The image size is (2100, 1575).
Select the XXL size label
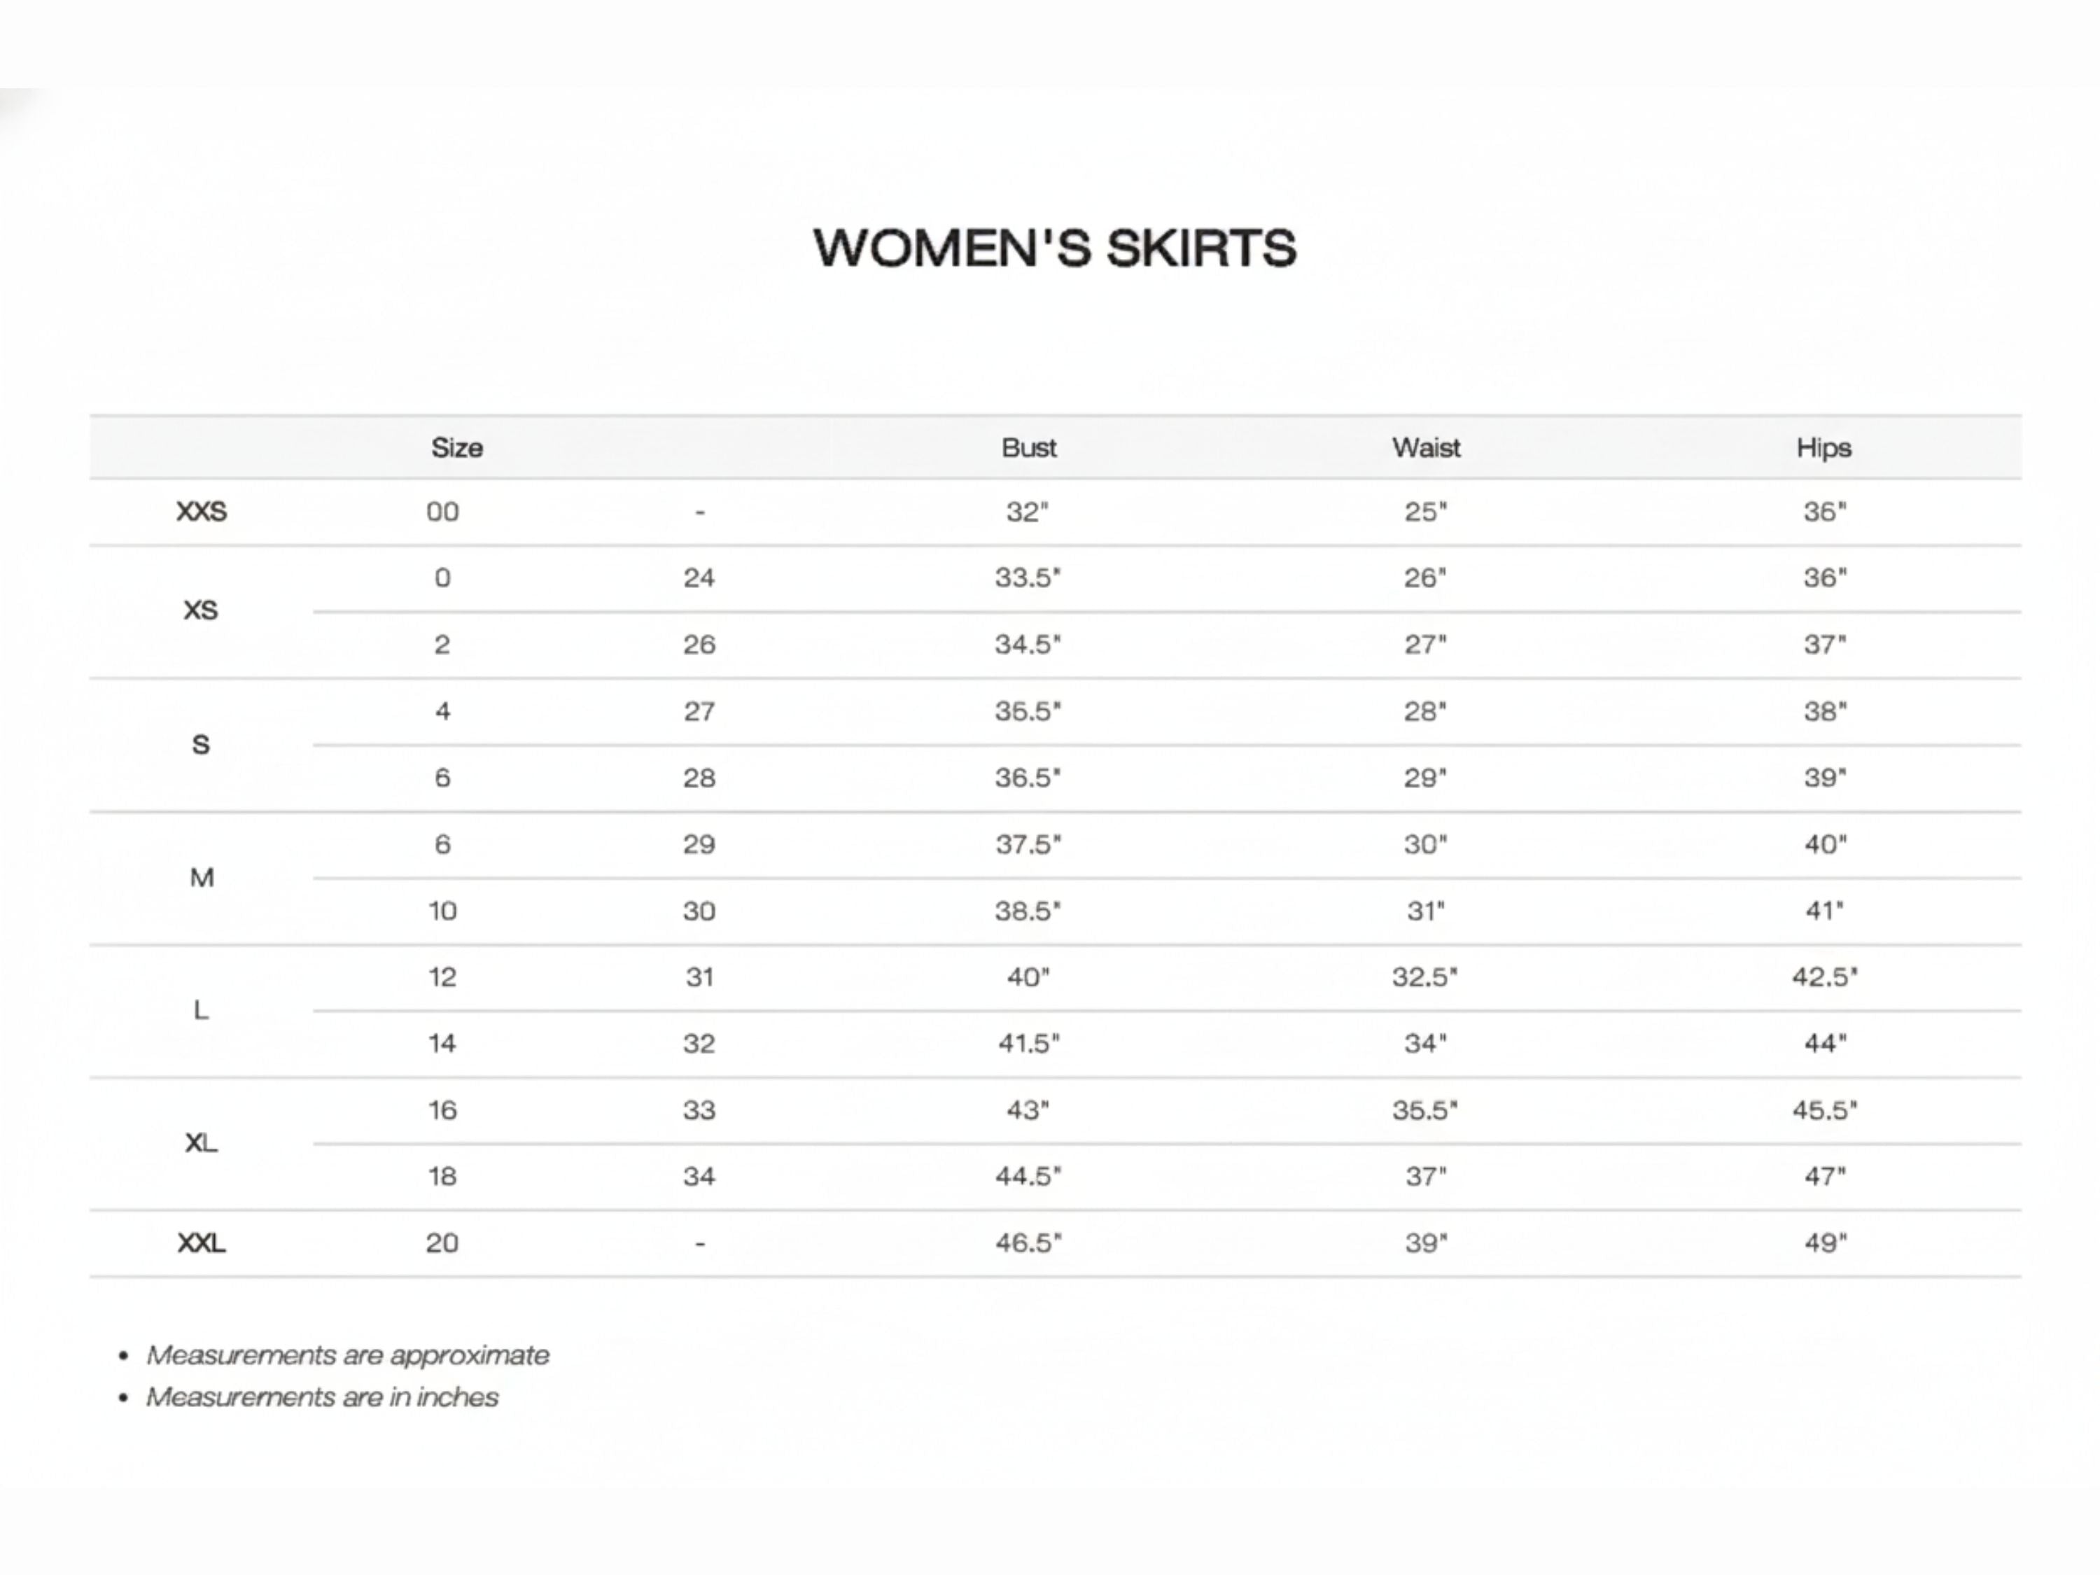(x=202, y=1242)
